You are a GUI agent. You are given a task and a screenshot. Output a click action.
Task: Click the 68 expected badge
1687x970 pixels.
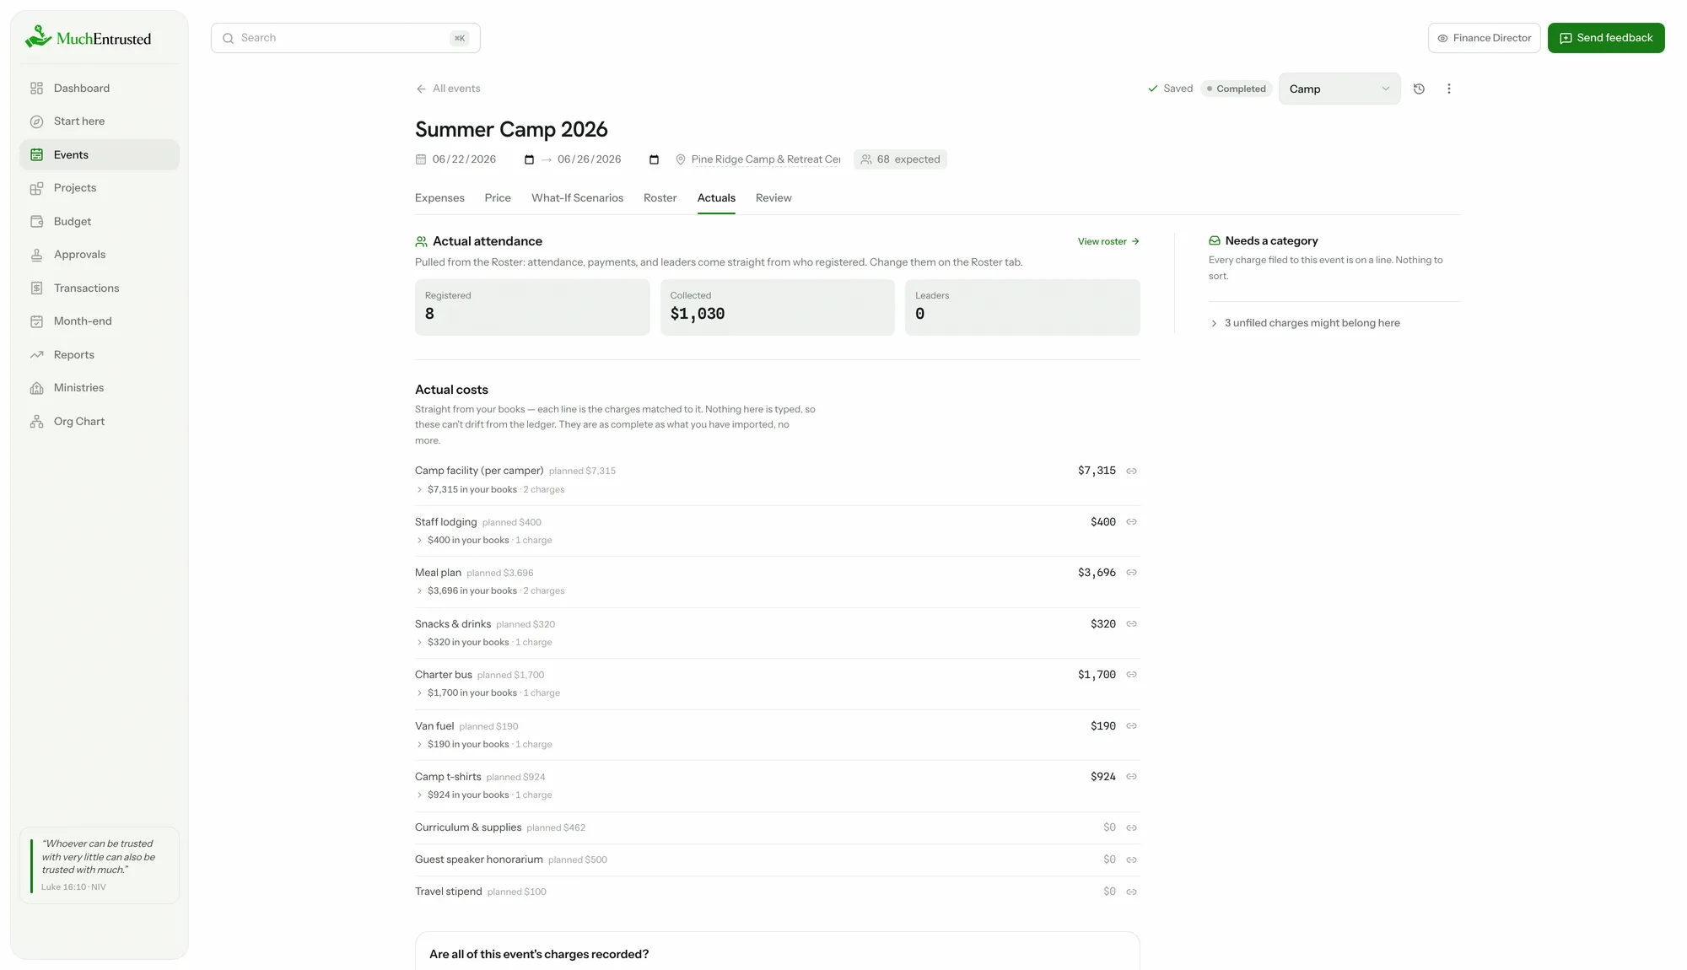tap(900, 159)
